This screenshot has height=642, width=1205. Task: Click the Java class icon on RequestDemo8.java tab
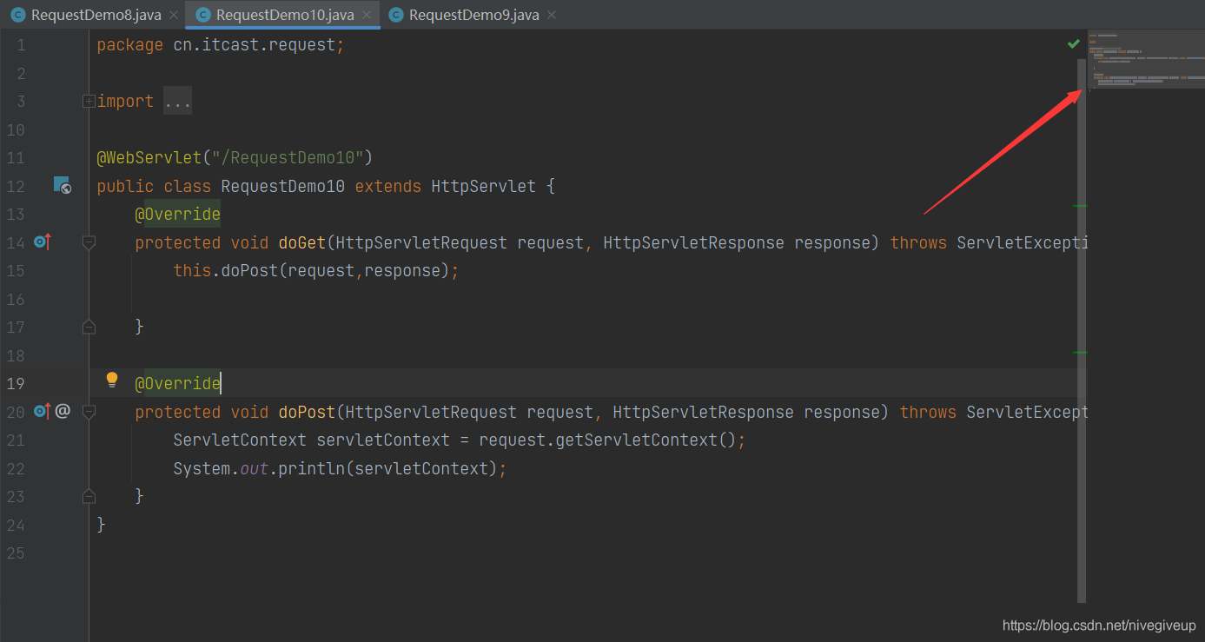[17, 15]
